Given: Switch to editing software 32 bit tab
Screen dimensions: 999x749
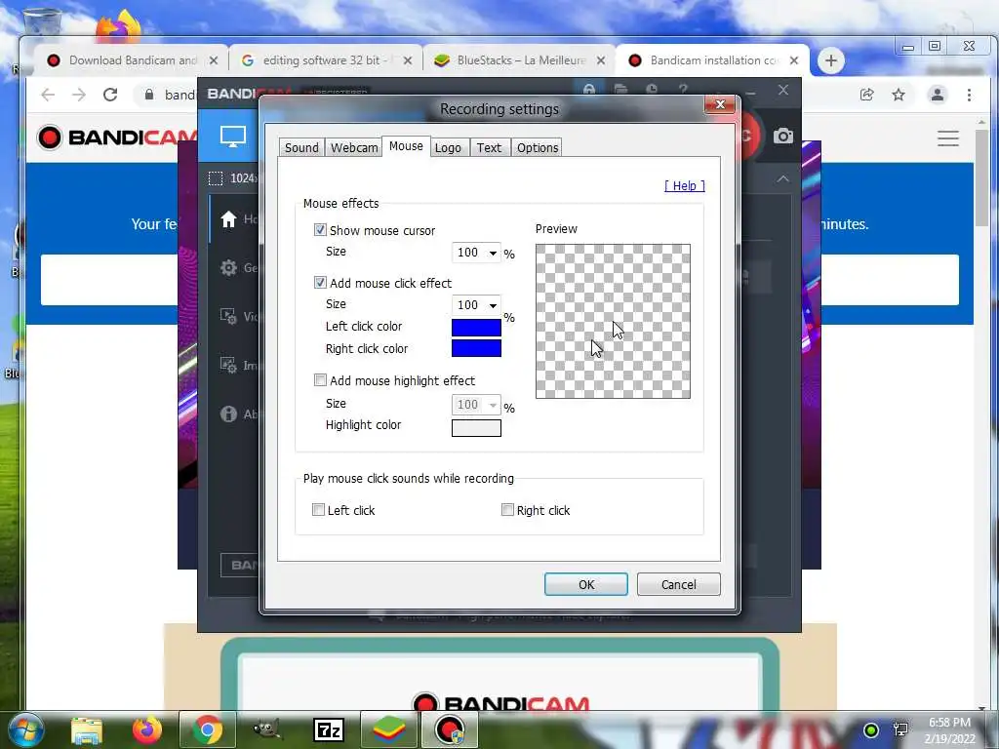Looking at the screenshot, I should (x=324, y=60).
